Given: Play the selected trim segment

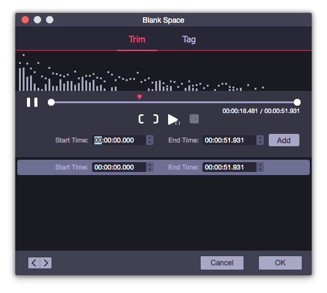Looking at the screenshot, I should click(x=174, y=119).
